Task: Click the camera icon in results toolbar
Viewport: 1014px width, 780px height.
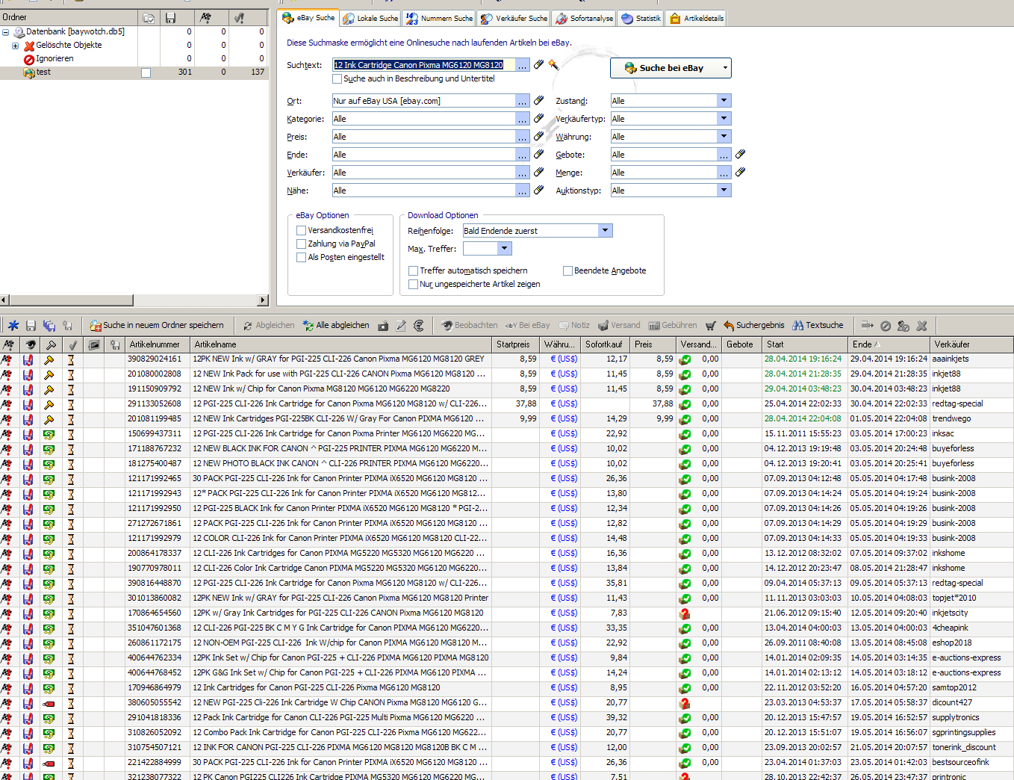Action: [383, 326]
